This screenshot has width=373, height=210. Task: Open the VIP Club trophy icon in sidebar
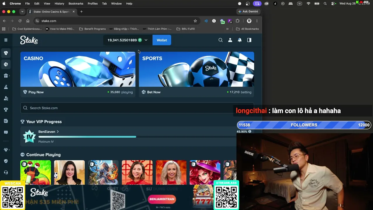6,110
